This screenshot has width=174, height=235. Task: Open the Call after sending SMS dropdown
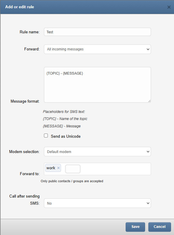(x=97, y=203)
